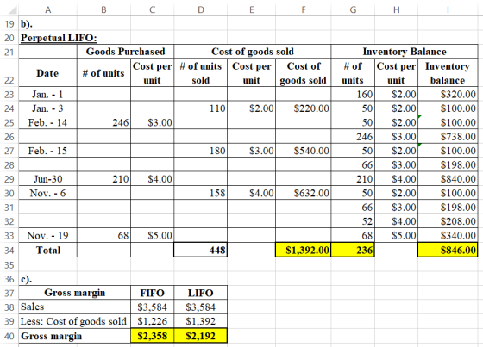The image size is (483, 347).
Task: Click the 'Cost of goods sold' merged header
Action: click(253, 52)
